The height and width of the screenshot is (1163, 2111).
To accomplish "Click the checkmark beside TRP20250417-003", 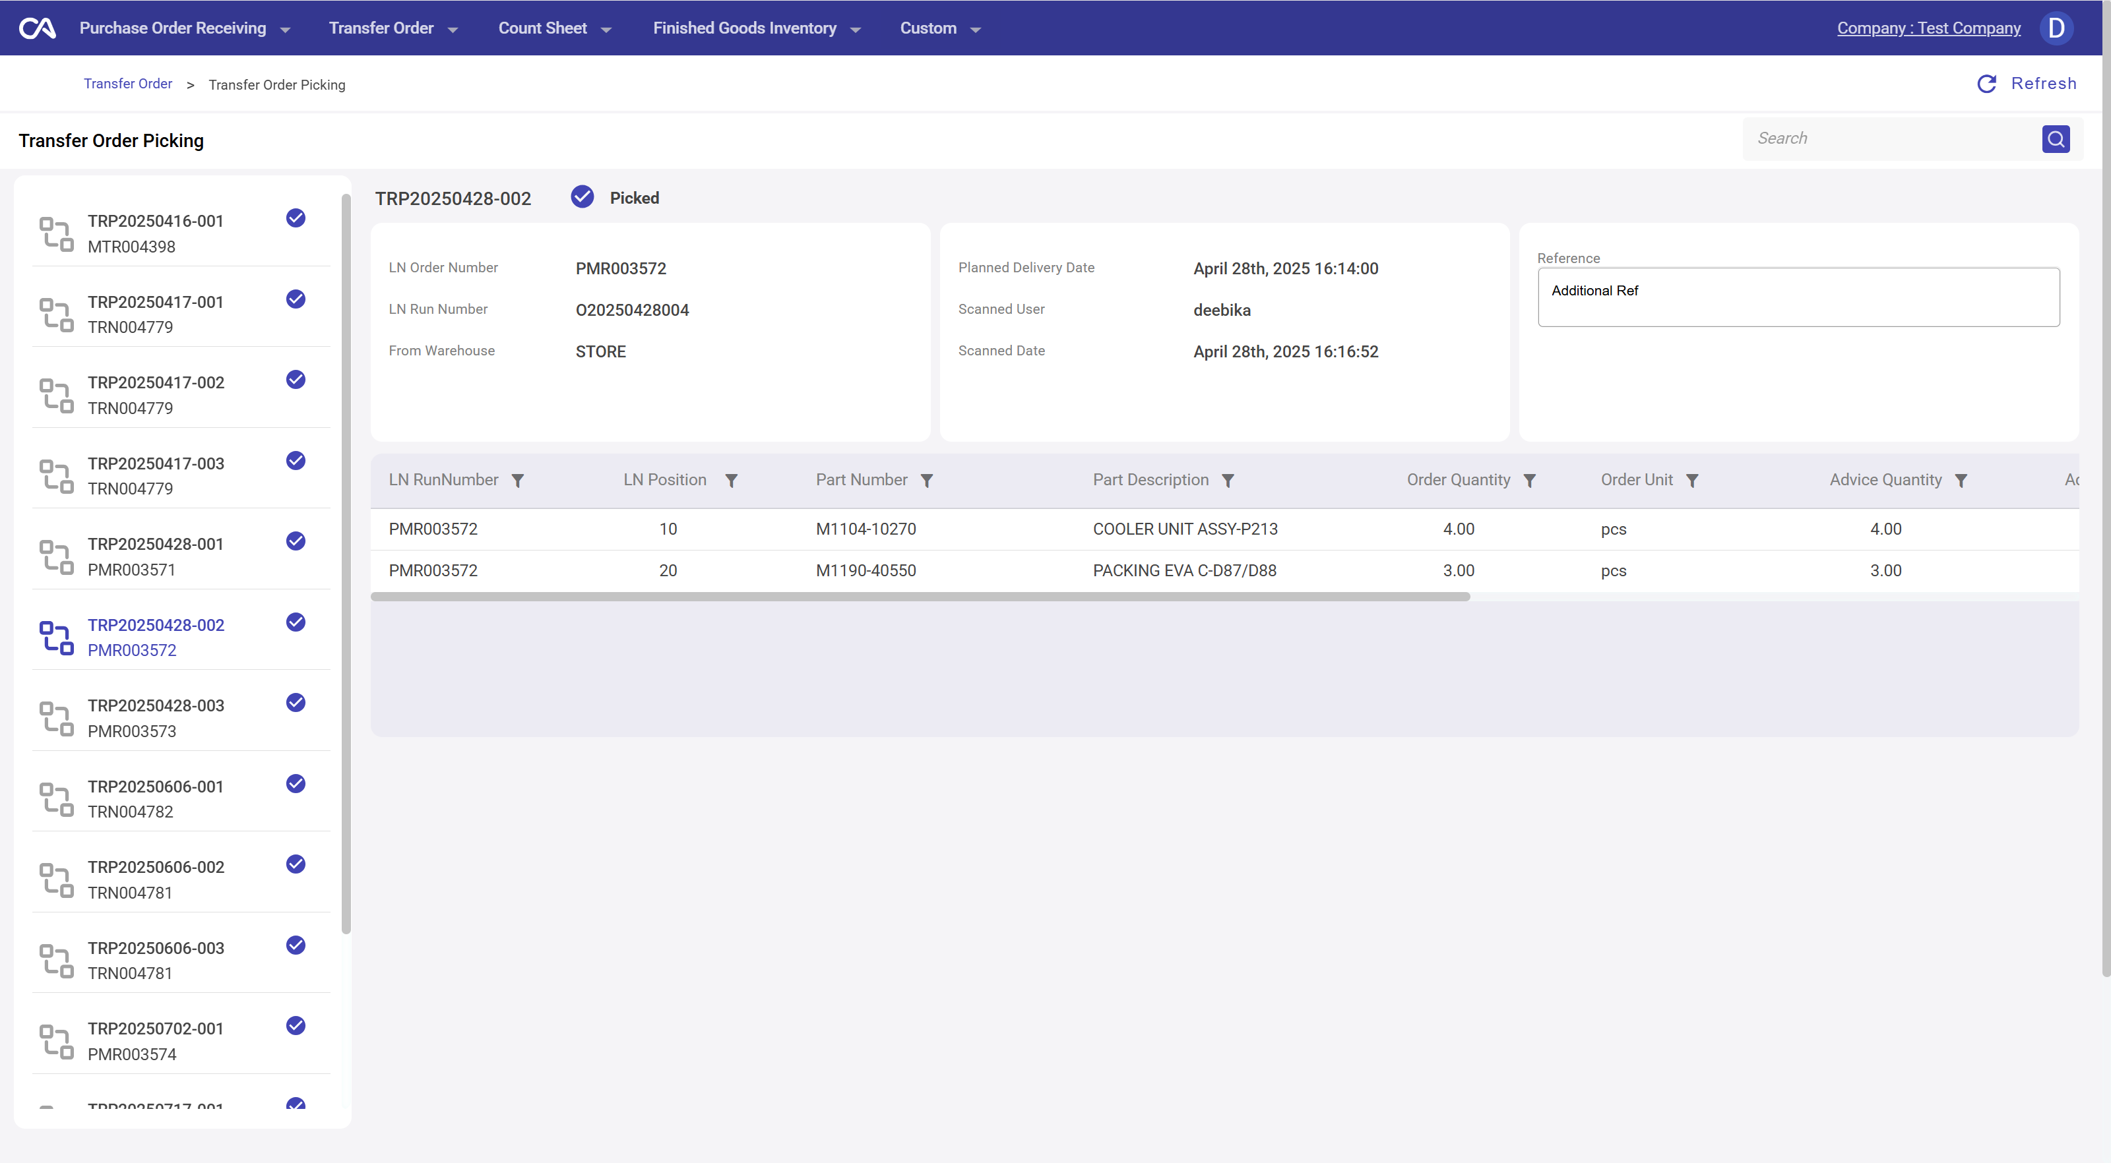I will pyautogui.click(x=296, y=460).
